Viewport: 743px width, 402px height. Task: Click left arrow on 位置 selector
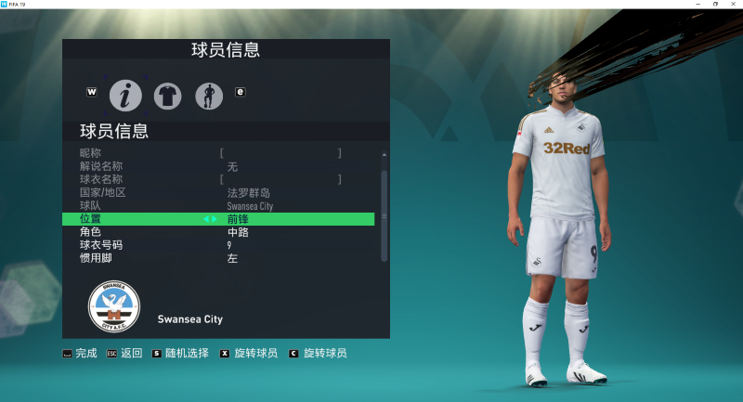[206, 219]
